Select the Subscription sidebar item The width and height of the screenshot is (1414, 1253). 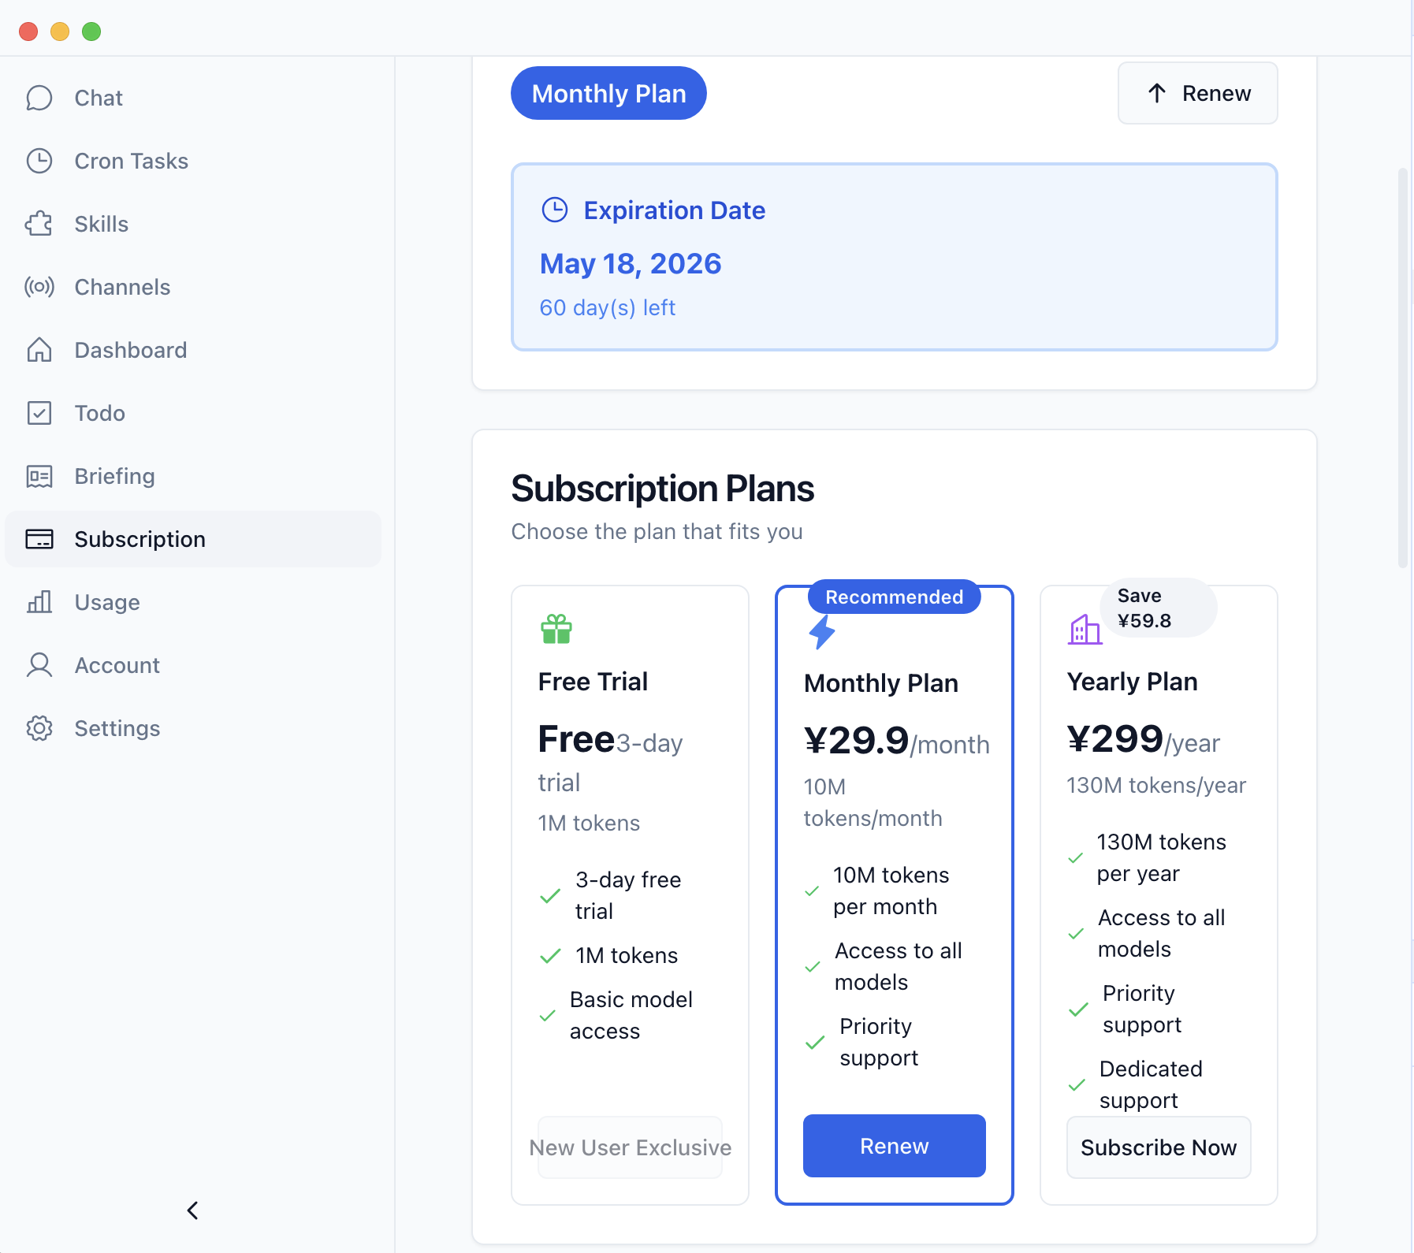coord(193,539)
